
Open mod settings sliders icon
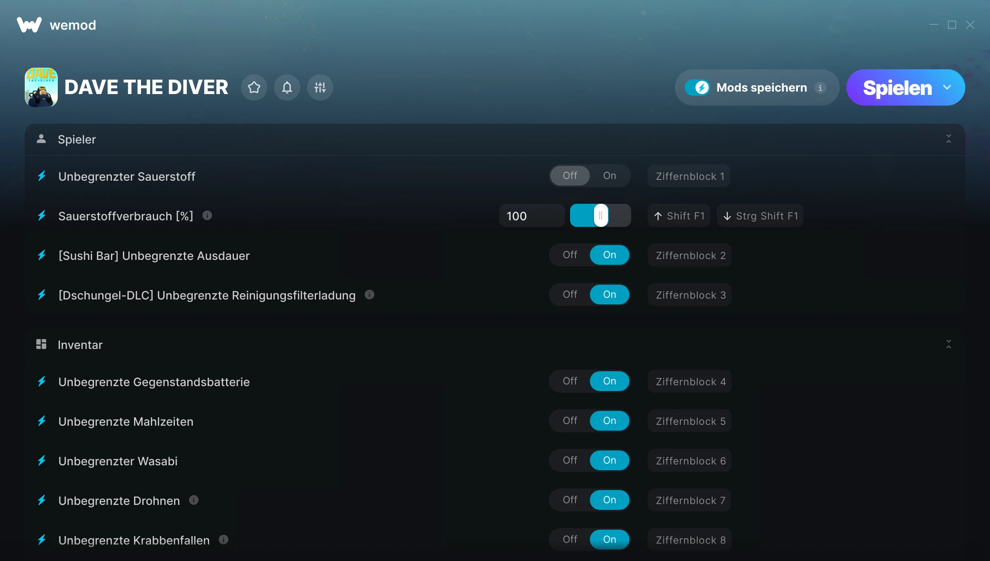click(x=320, y=87)
